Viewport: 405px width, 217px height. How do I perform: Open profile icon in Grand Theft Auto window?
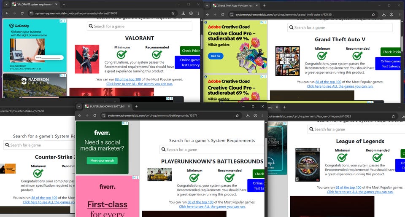391,14
